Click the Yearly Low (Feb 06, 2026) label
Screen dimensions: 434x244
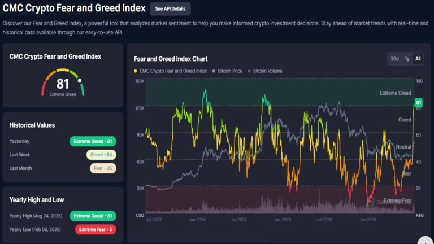pos(35,229)
